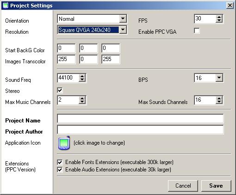Click the Cancel button
This screenshot has height=195, width=236.
[183, 186]
